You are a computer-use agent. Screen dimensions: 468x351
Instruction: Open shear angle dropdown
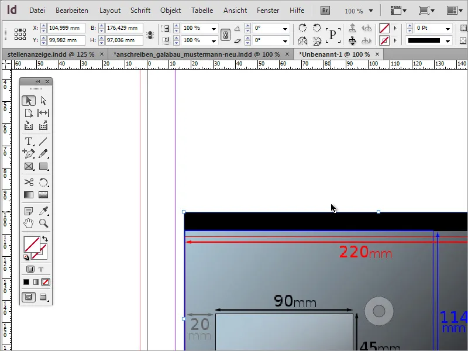click(285, 41)
